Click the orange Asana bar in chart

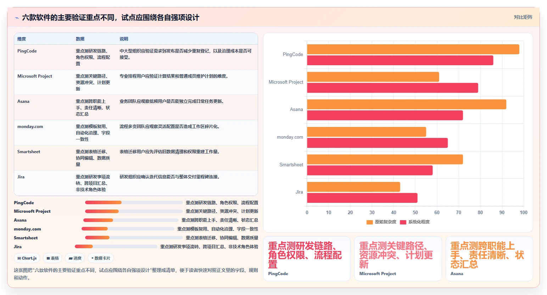(407, 104)
